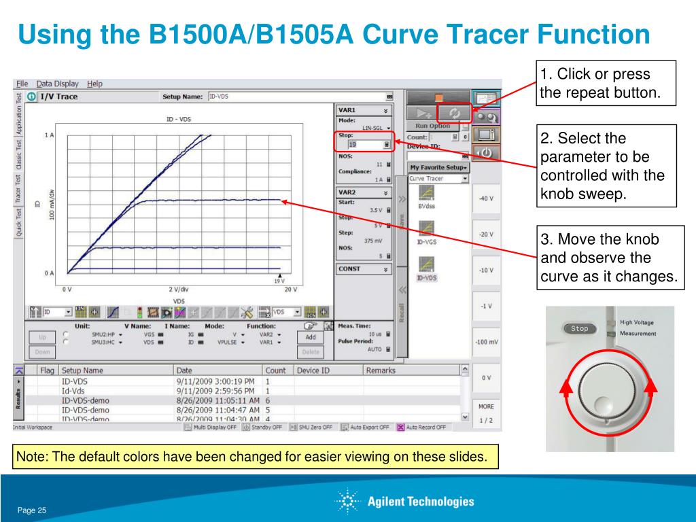
Task: Click the magenta colored graph icon
Action: pyautogui.click(x=179, y=312)
